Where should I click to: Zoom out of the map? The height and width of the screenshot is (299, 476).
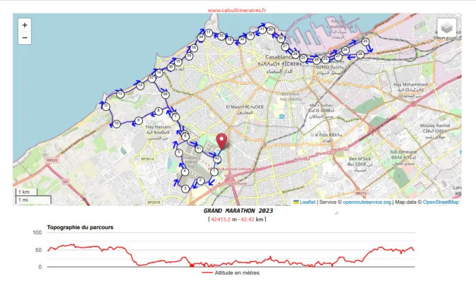pos(25,38)
